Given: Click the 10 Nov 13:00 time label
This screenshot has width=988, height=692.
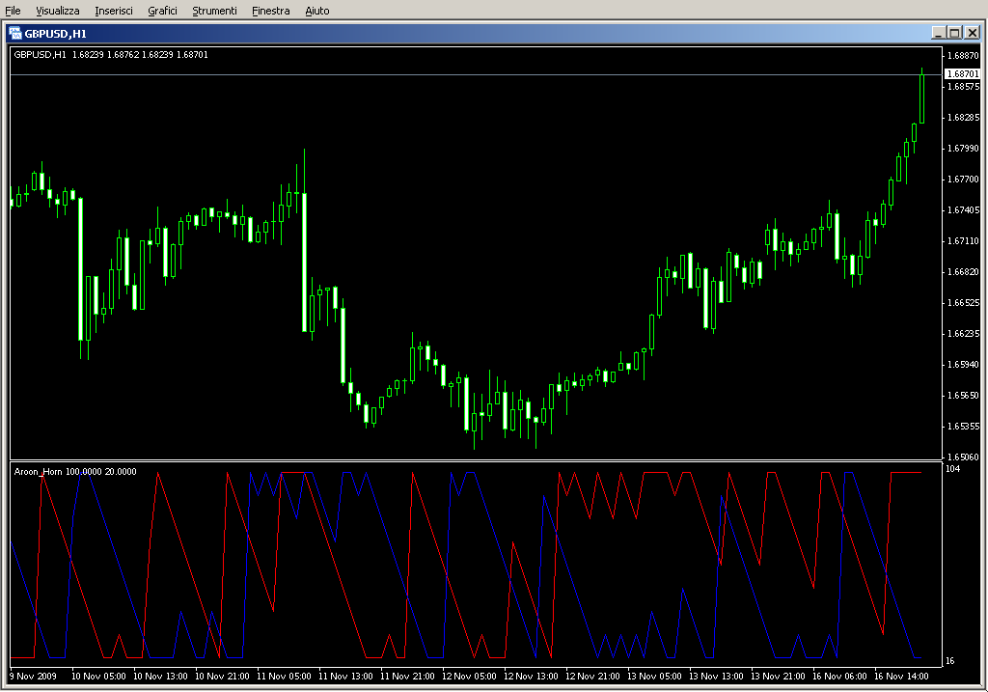Looking at the screenshot, I should pos(160,677).
